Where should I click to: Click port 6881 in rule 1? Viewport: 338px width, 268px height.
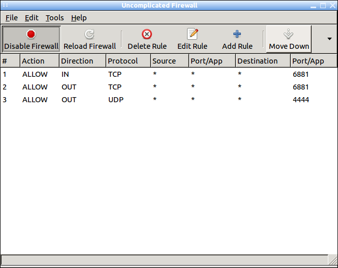[x=301, y=74]
